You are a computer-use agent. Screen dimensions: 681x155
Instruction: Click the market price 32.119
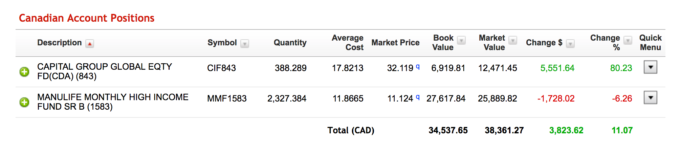pyautogui.click(x=400, y=68)
